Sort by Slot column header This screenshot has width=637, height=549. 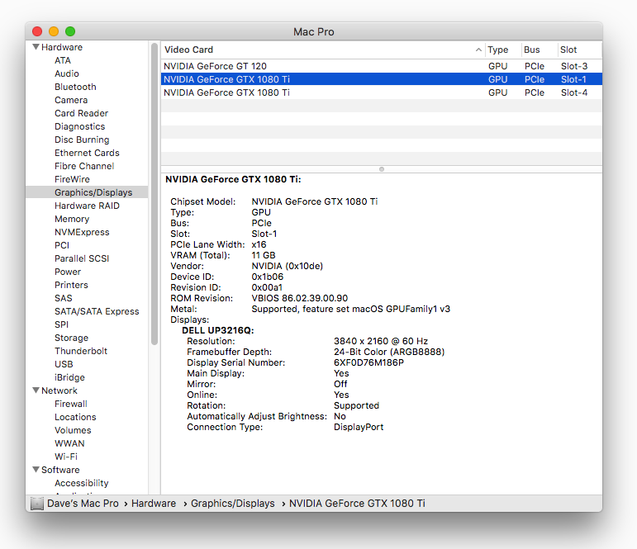click(x=579, y=50)
